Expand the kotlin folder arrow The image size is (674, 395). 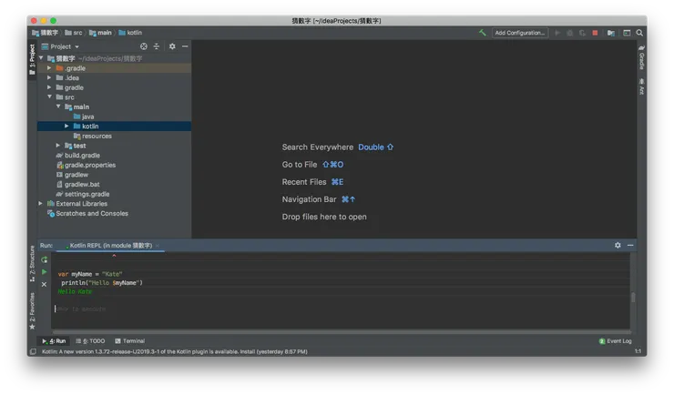point(66,126)
